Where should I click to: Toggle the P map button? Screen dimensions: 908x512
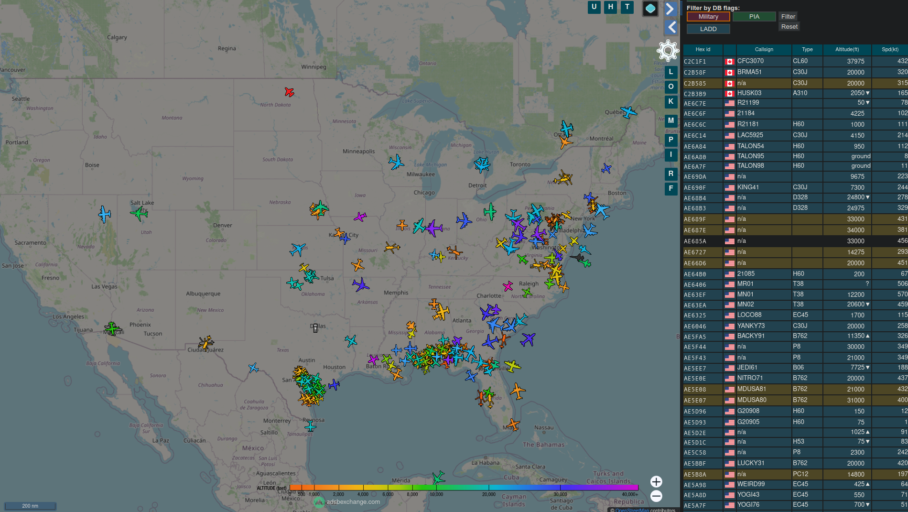pos(671,140)
